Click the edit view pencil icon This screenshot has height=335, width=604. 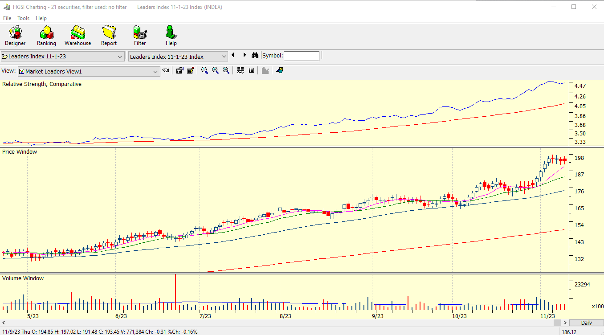point(191,70)
